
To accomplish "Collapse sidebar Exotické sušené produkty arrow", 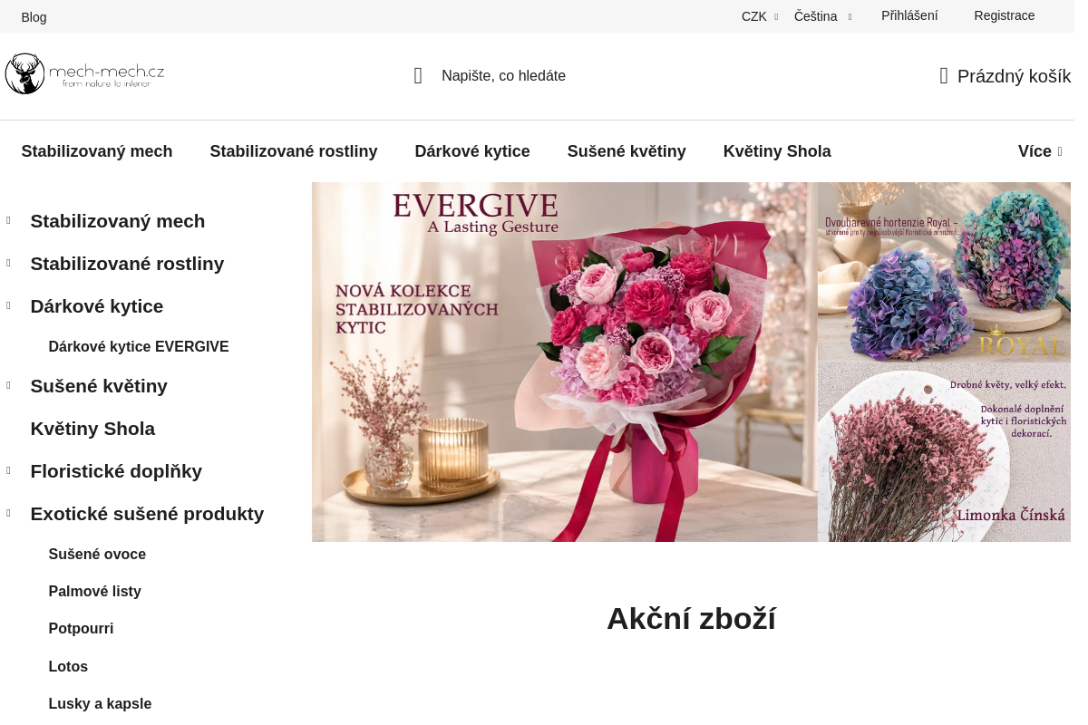I will tap(9, 514).
